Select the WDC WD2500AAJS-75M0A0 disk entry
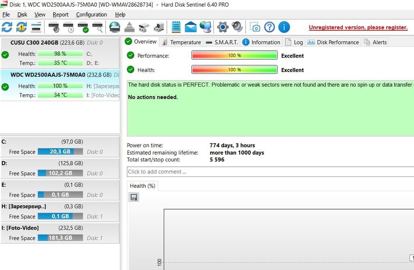This screenshot has width=414, height=270. coord(60,85)
